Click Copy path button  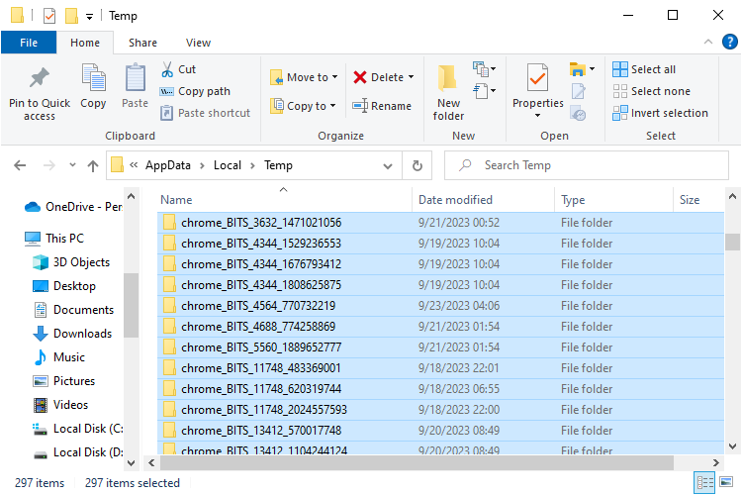[195, 91]
